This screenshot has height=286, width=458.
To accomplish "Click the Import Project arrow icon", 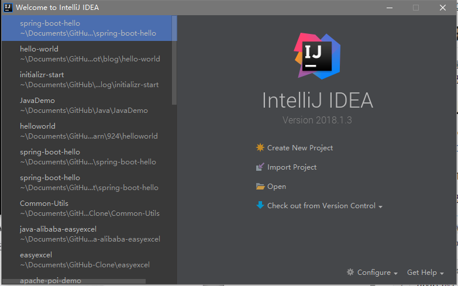I will (260, 167).
